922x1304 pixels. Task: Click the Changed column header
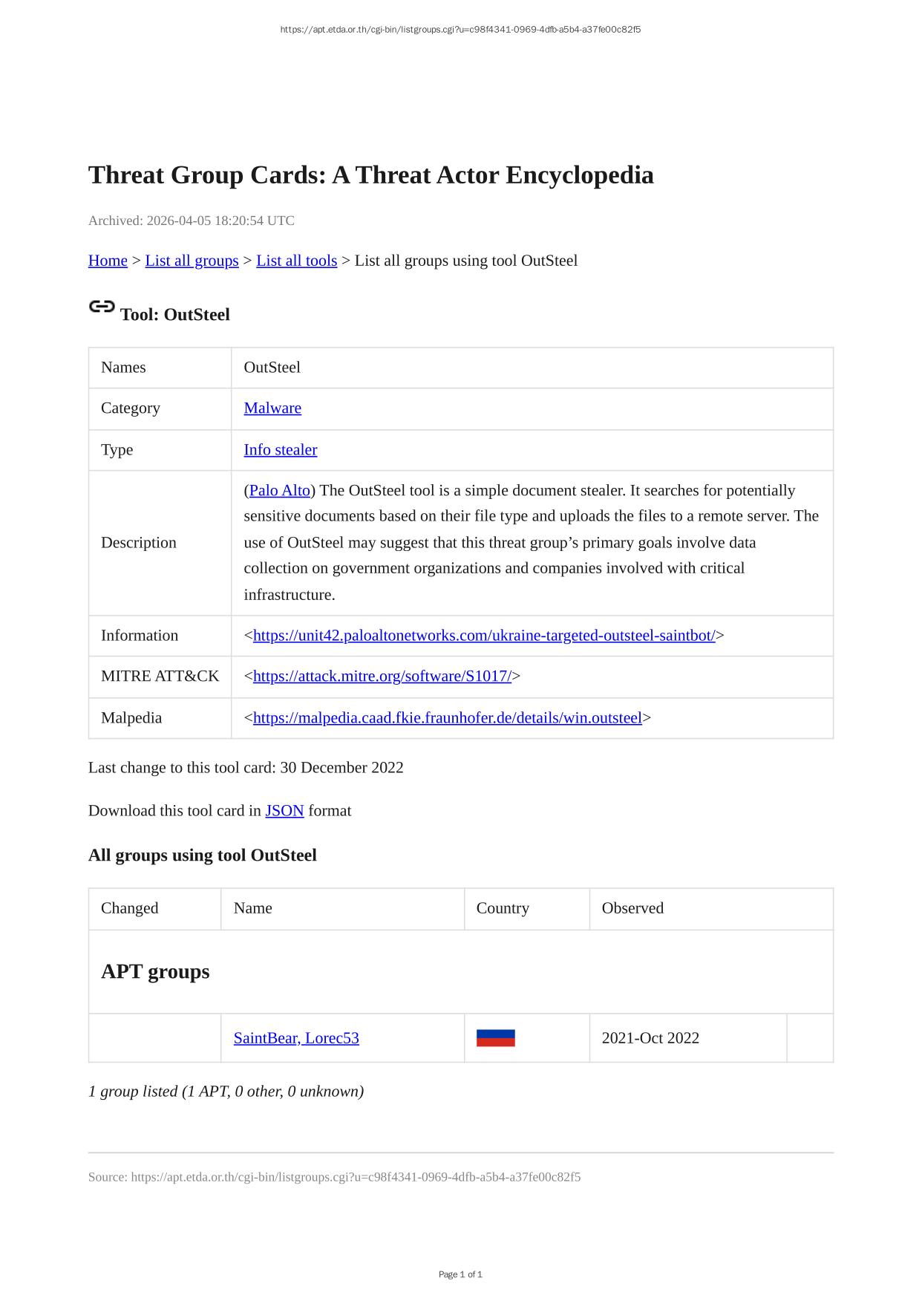pyautogui.click(x=129, y=908)
